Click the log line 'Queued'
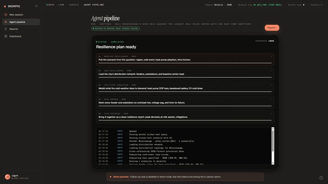The height and width of the screenshot is (184, 328). click(133, 131)
